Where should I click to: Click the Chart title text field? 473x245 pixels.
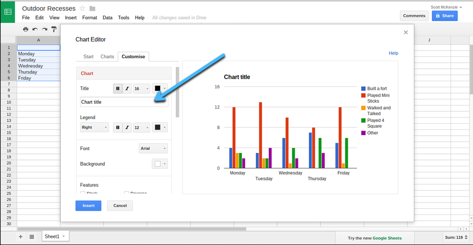point(124,102)
